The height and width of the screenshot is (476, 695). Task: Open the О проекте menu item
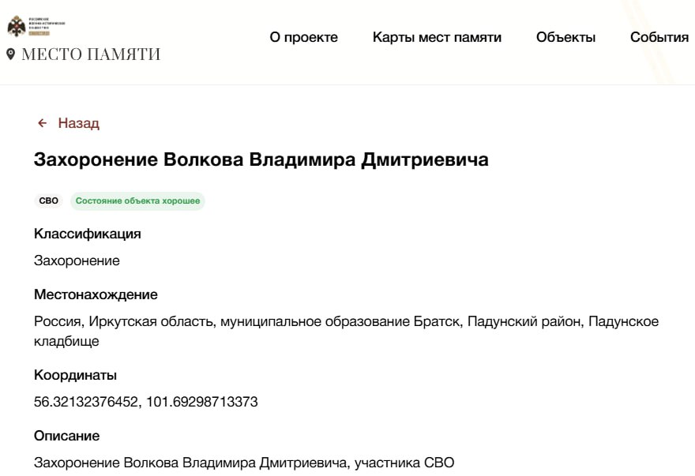click(303, 37)
